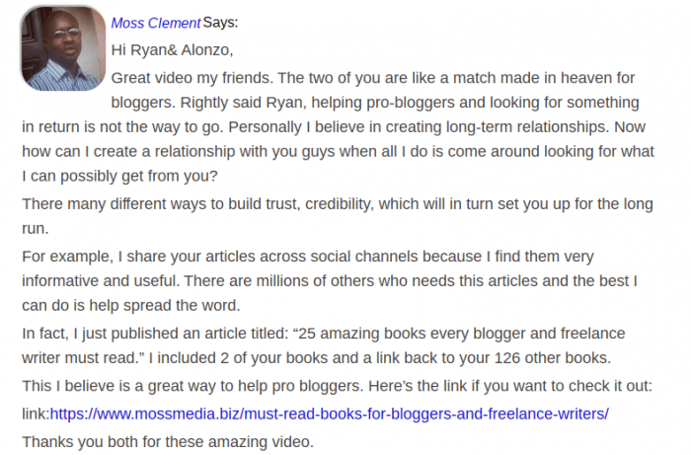Click the single word 'run.' line
The height and width of the screenshot is (455, 691).
pyautogui.click(x=36, y=229)
